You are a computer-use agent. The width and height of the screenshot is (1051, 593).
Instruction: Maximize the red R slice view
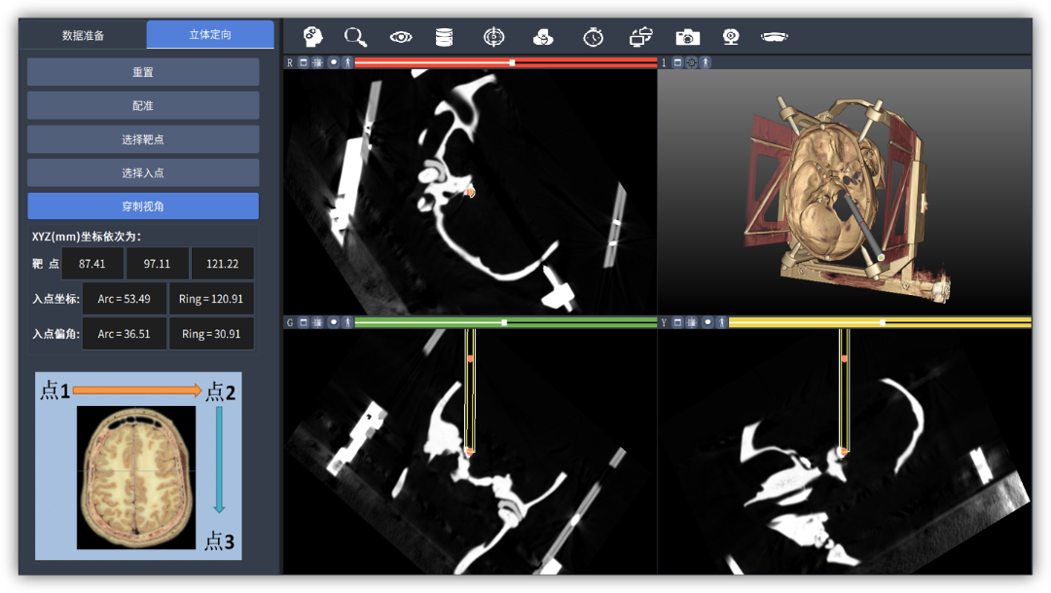pos(304,62)
